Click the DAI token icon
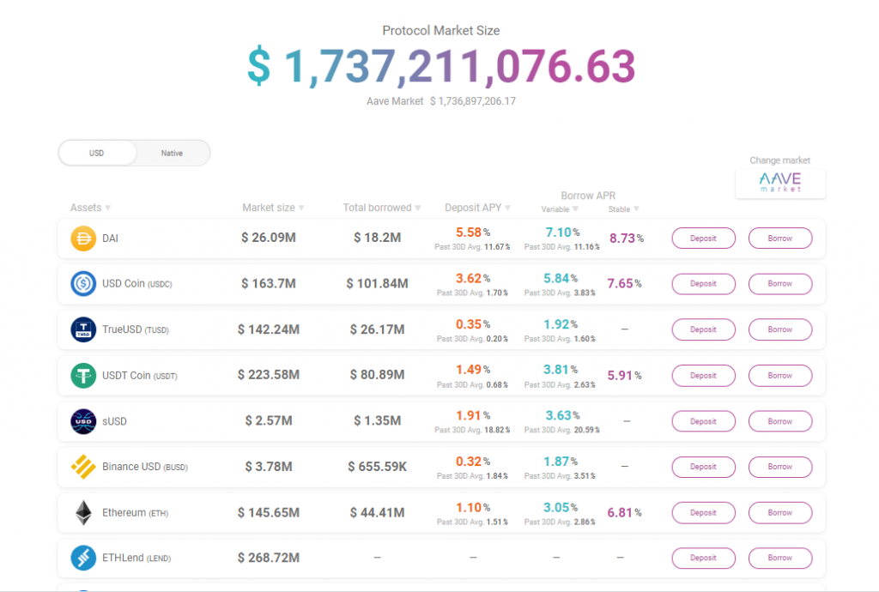This screenshot has width=879, height=592. 82,238
